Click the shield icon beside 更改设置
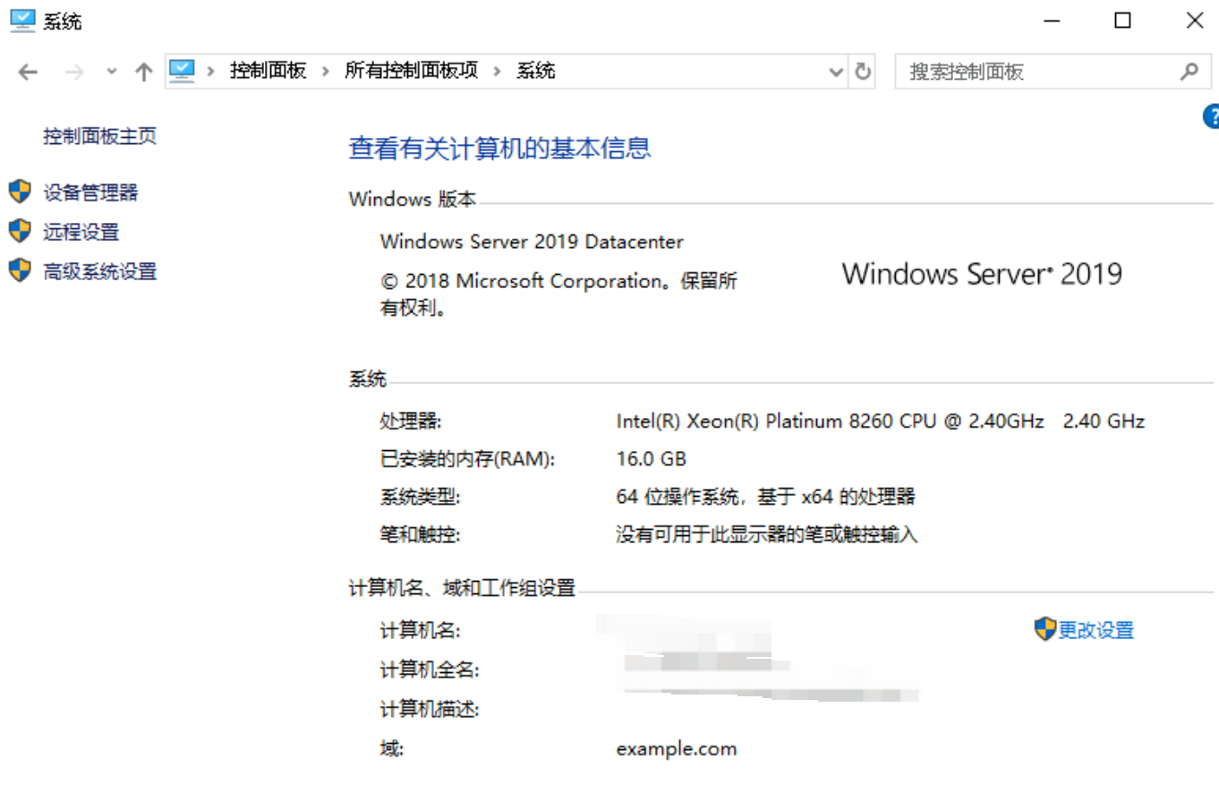This screenshot has width=1219, height=793. [1044, 629]
